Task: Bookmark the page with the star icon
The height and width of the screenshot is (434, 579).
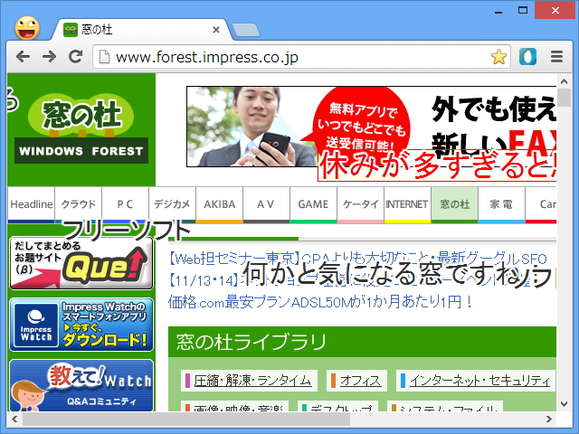Action: click(x=498, y=57)
